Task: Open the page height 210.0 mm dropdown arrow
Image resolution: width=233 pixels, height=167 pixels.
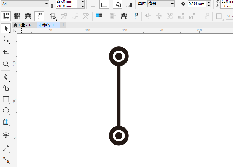Action: click(x=79, y=6)
